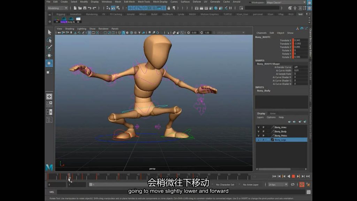Screen dimensions: 357x201
Task: Open the 24 fps frame rate dropdown
Action: 278,185
